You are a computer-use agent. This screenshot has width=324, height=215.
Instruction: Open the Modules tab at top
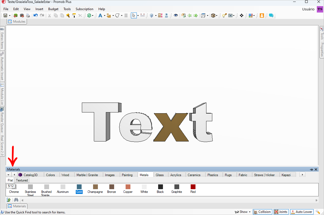pyautogui.click(x=17, y=22)
